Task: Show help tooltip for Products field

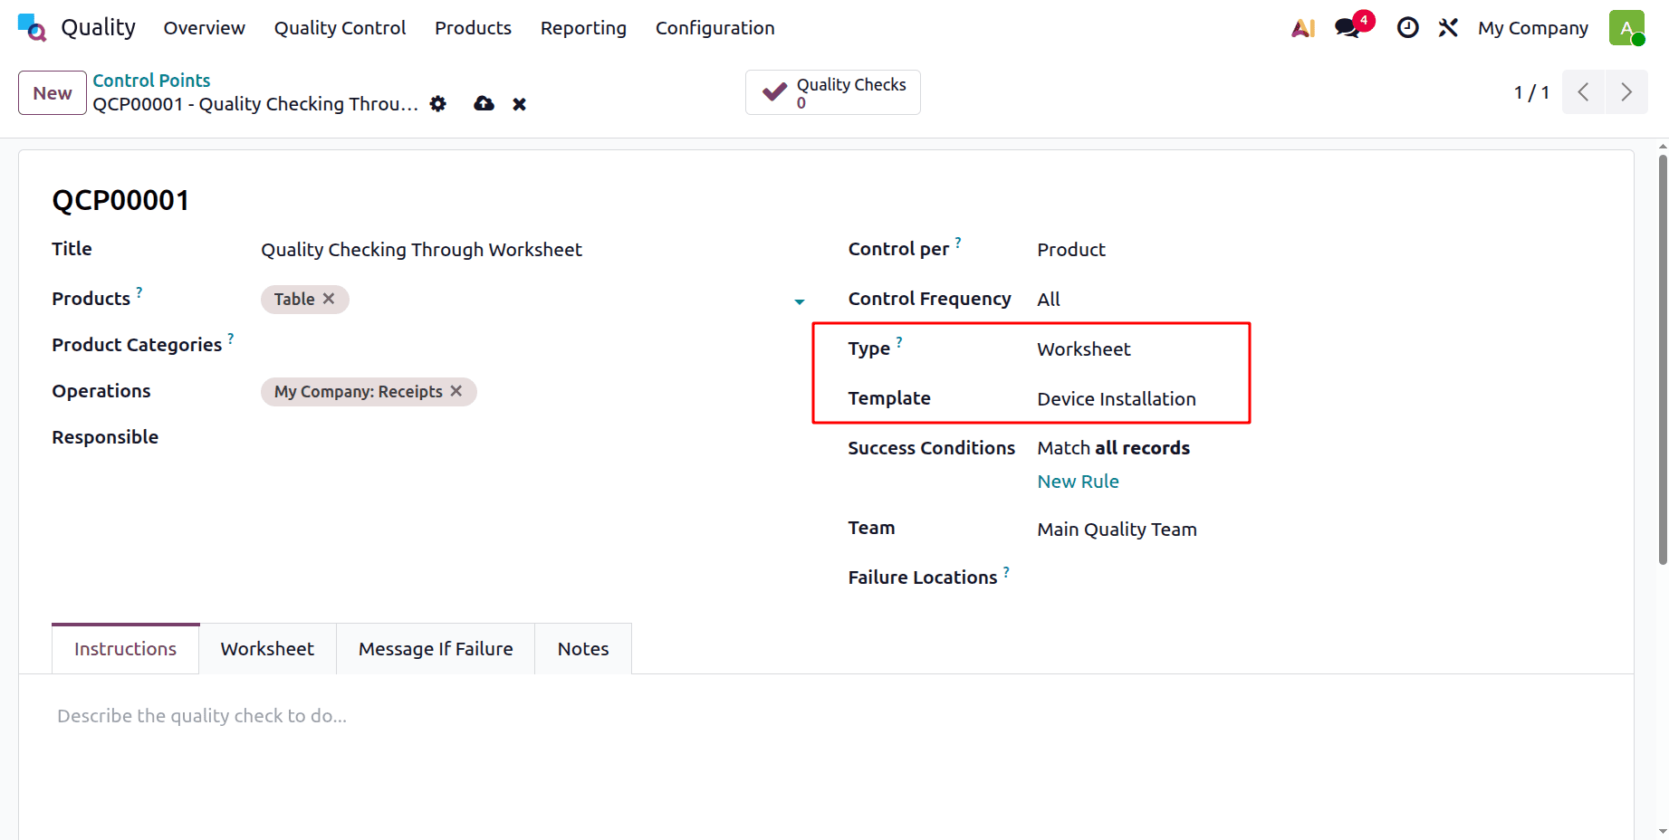Action: pyautogui.click(x=139, y=291)
